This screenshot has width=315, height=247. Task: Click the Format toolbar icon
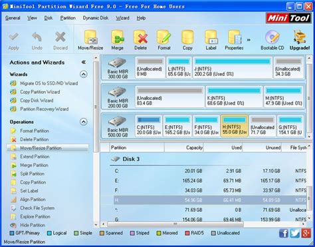[x=164, y=37]
